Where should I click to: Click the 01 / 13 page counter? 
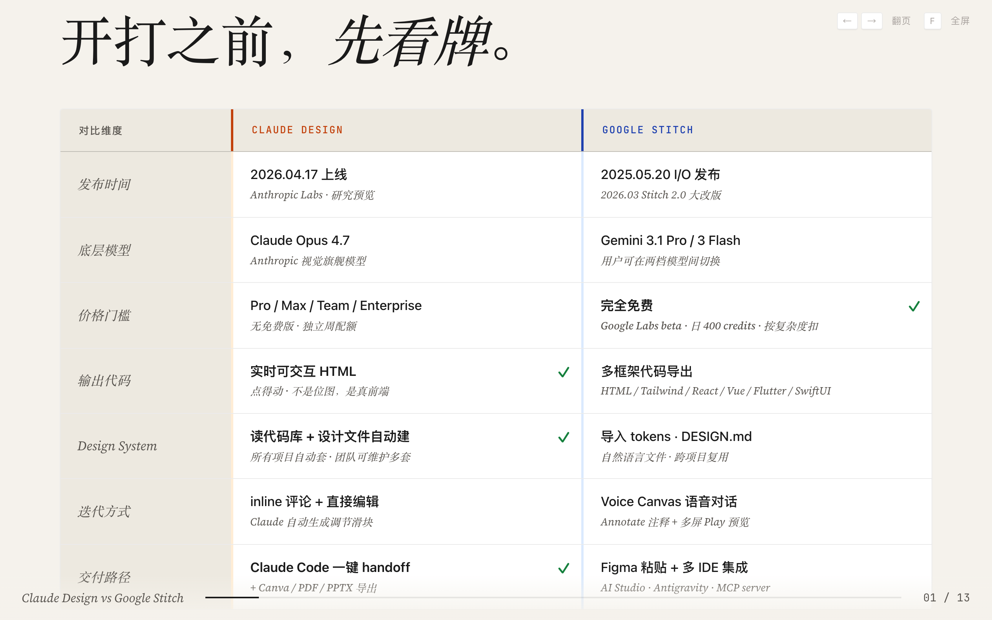click(946, 598)
